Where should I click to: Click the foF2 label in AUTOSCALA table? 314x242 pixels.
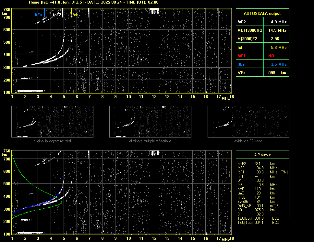pyautogui.click(x=242, y=22)
